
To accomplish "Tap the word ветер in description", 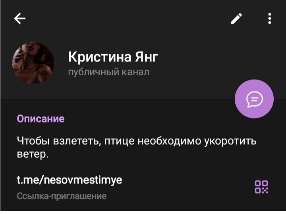I will (x=33, y=154).
